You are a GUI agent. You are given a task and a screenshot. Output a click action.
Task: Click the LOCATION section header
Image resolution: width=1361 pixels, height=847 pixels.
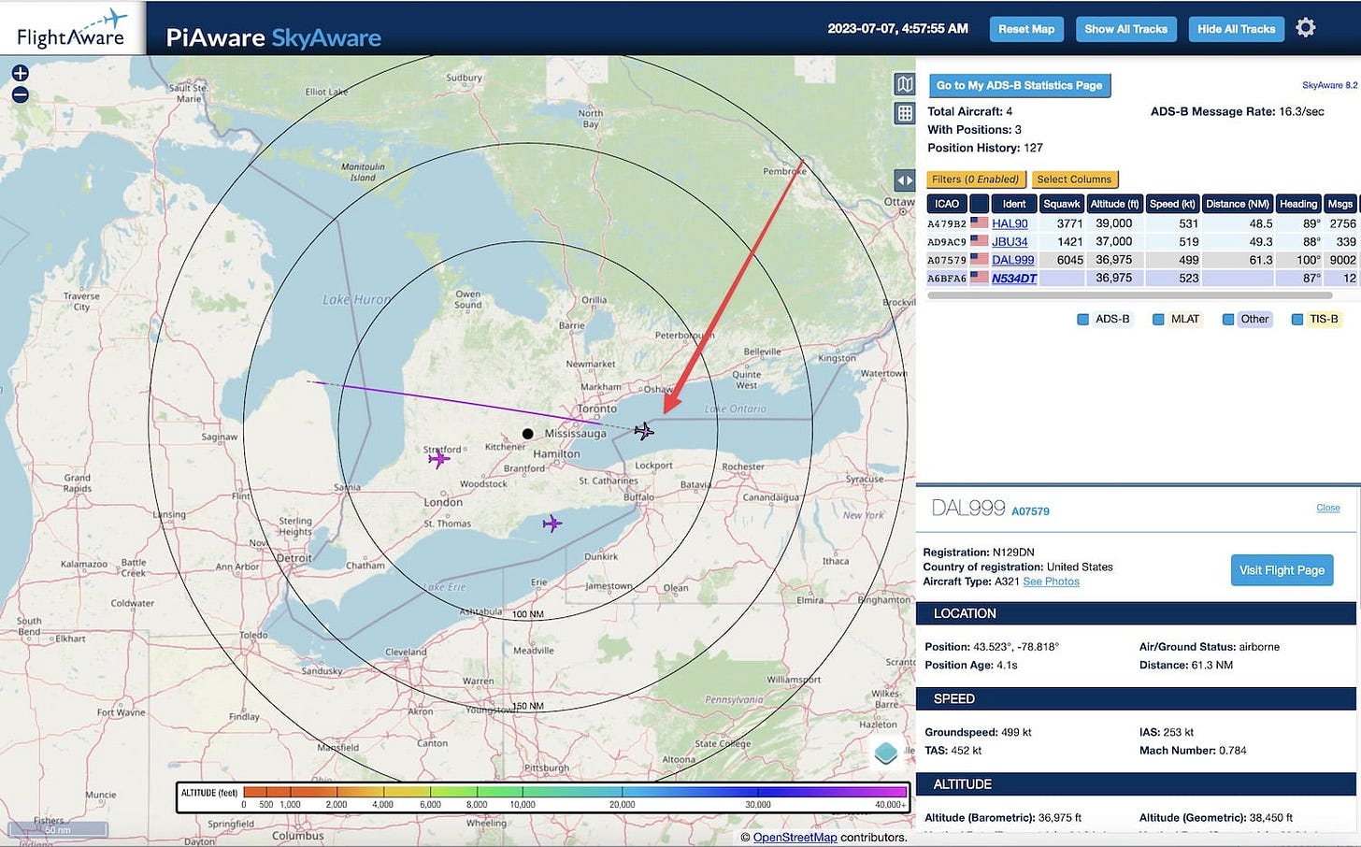coord(1136,613)
